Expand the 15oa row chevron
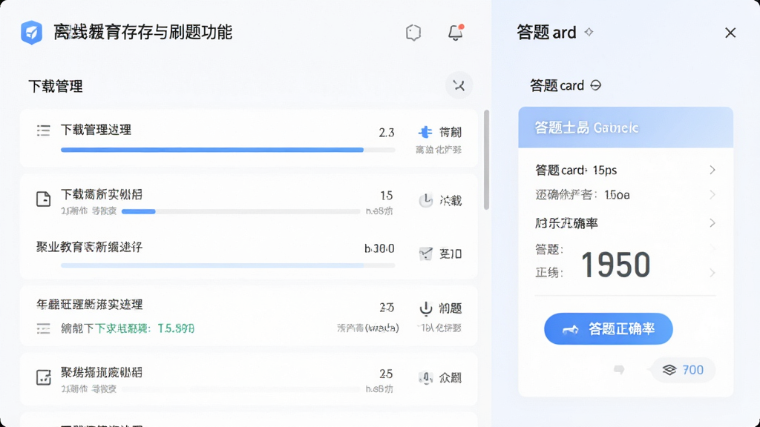Image resolution: width=760 pixels, height=427 pixels. click(712, 195)
